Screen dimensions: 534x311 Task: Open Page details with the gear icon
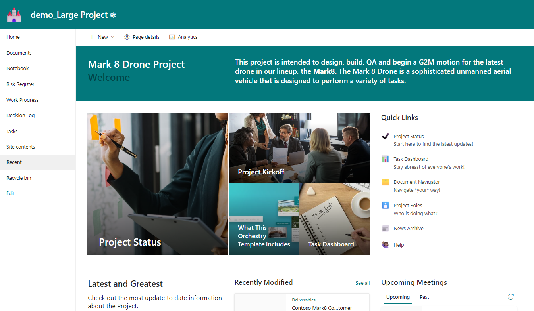141,37
